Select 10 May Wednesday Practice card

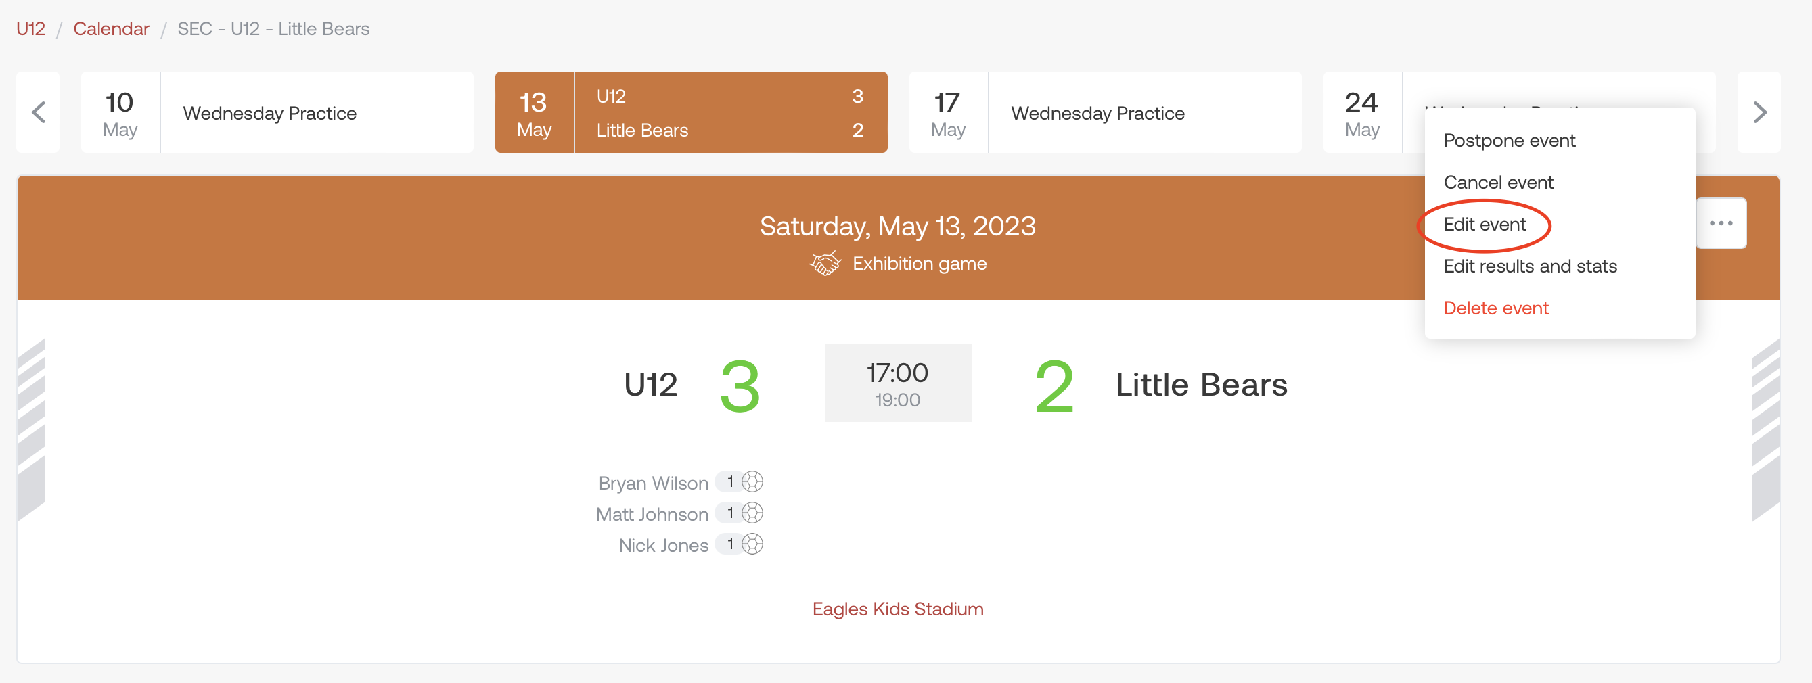(x=277, y=112)
